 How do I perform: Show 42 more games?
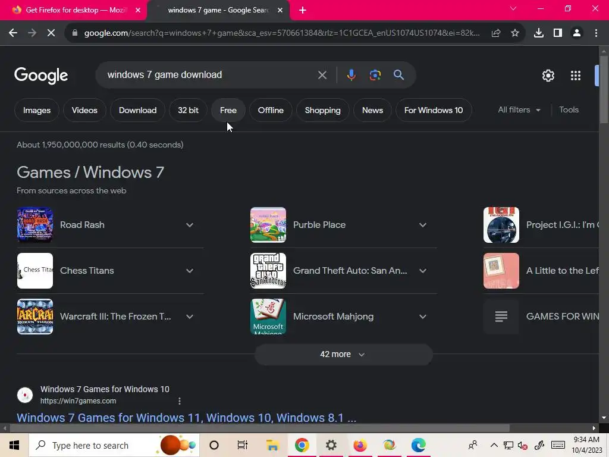coord(343,355)
